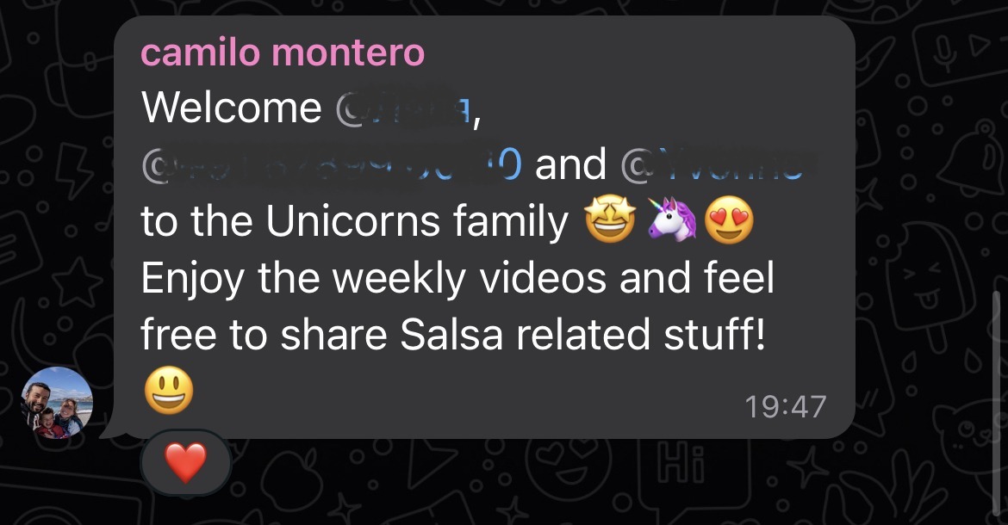The image size is (1008, 525).
Task: Click the word family before the emojis
Action: (510, 221)
